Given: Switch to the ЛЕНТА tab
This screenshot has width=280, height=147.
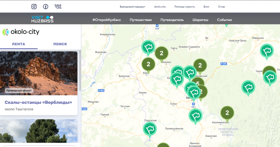Looking at the screenshot, I should click(19, 44).
